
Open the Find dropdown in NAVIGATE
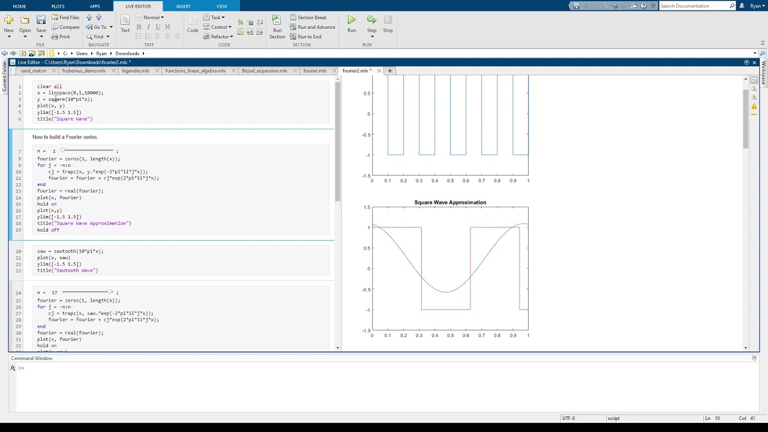click(98, 37)
